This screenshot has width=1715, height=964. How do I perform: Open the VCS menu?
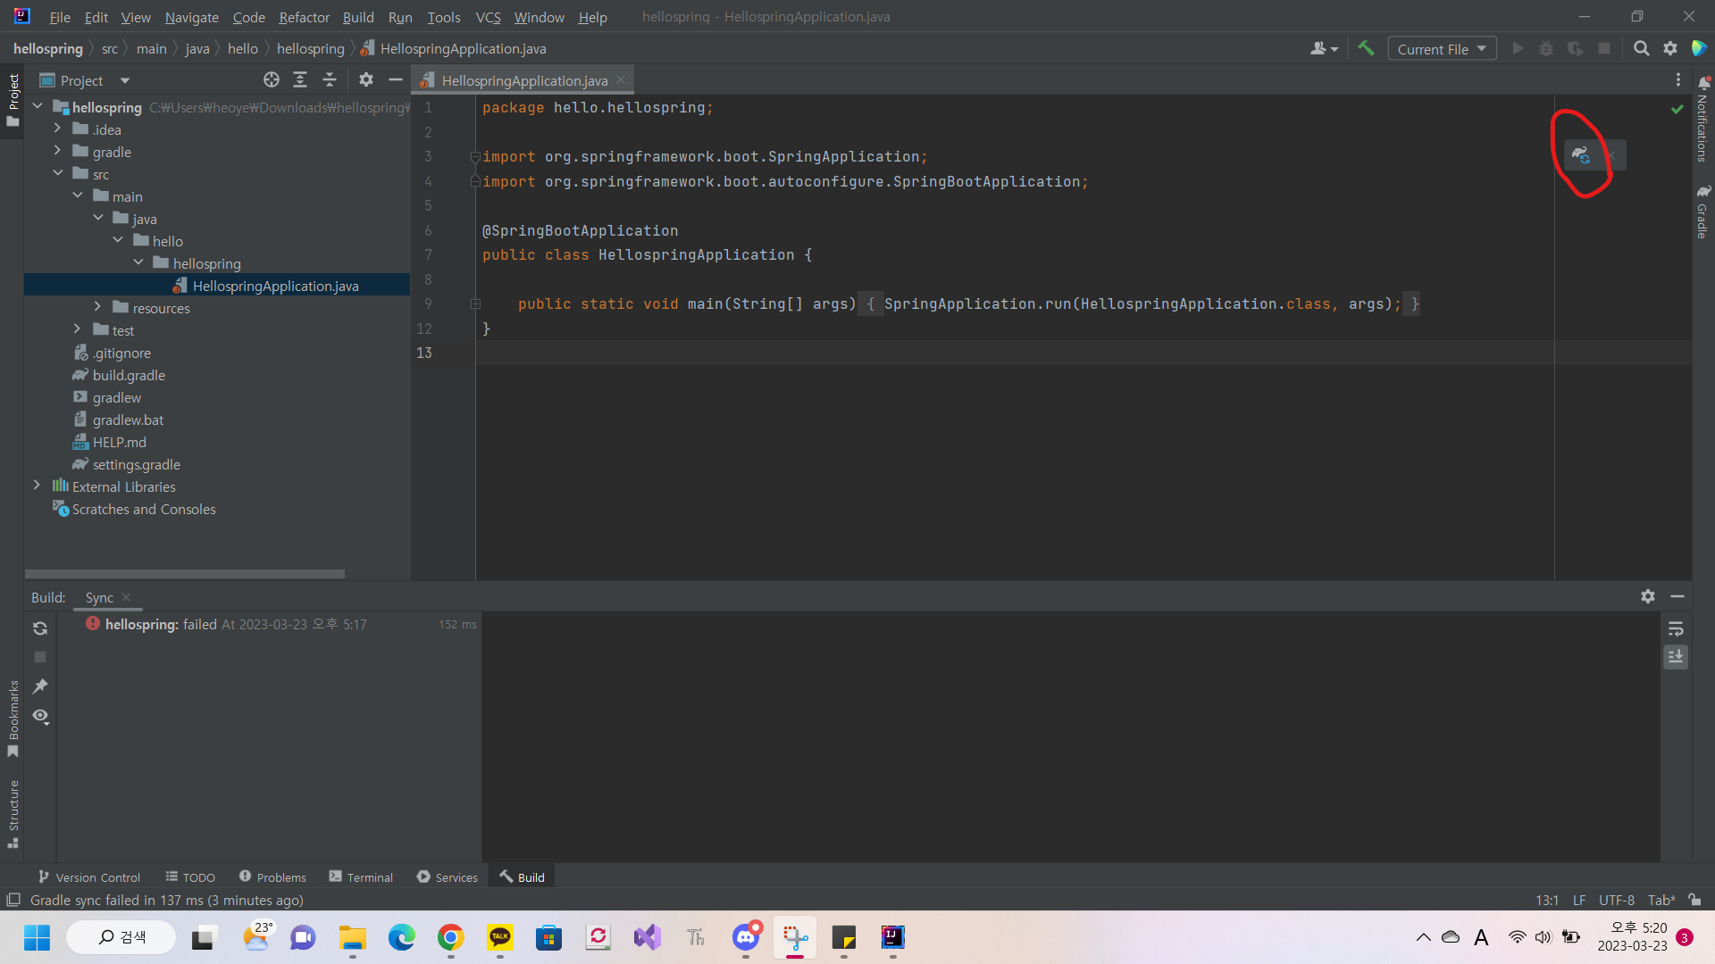[488, 17]
